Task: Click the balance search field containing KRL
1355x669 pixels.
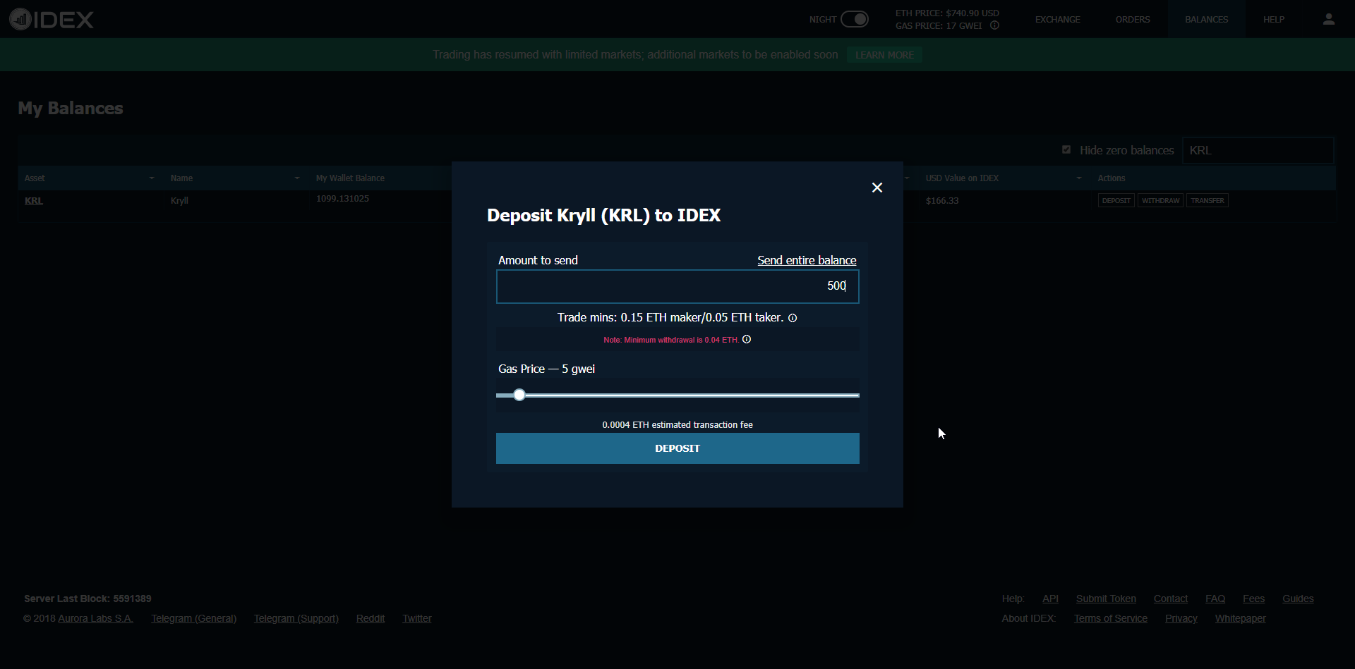Action: click(x=1258, y=150)
